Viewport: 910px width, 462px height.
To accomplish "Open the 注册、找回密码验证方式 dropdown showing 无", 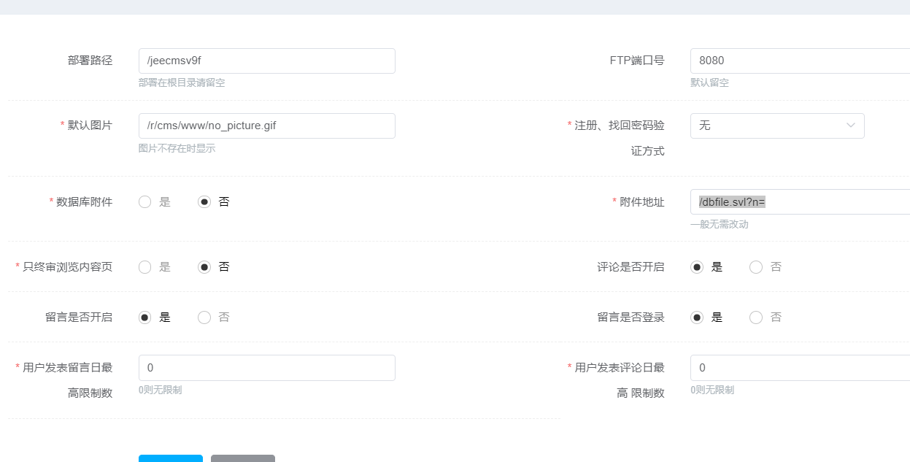I will click(768, 126).
